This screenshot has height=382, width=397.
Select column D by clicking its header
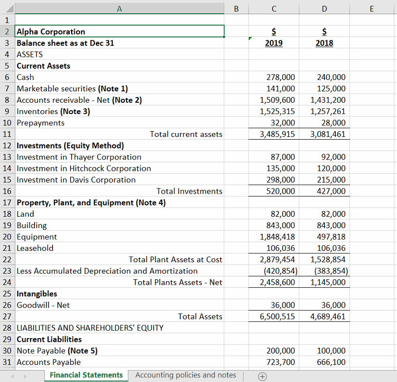click(324, 8)
